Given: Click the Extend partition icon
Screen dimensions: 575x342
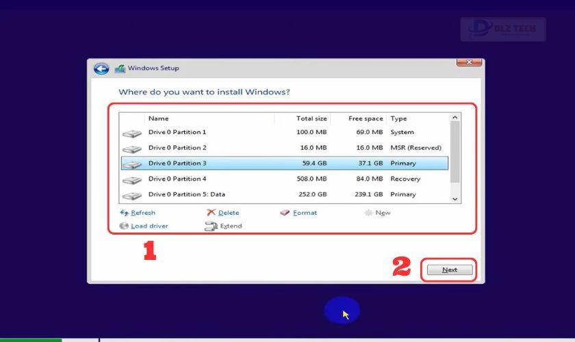Looking at the screenshot, I should [211, 226].
